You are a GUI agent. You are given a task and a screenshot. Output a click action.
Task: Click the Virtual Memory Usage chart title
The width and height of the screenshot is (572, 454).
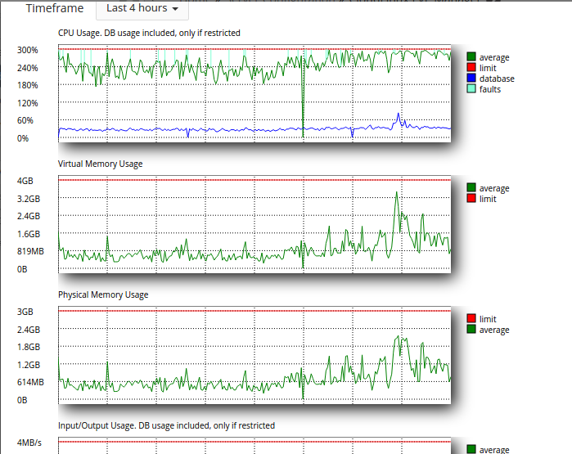101,164
